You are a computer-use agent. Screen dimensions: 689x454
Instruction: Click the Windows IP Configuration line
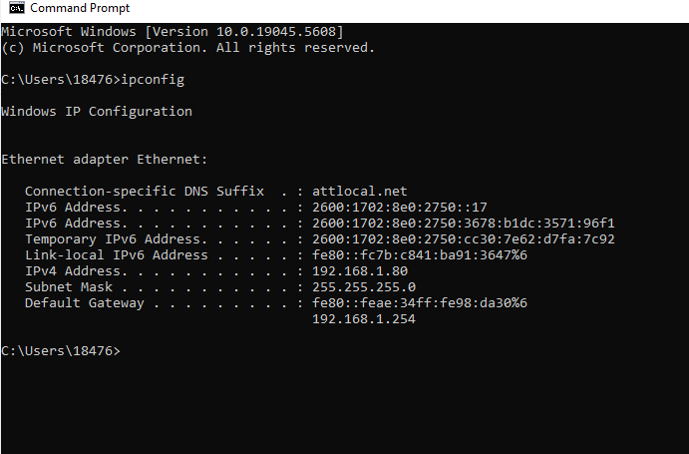point(97,112)
